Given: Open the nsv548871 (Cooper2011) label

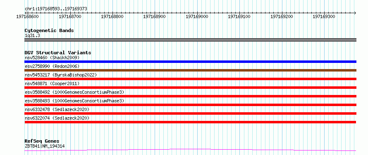Looking at the screenshot, I should (x=52, y=83).
